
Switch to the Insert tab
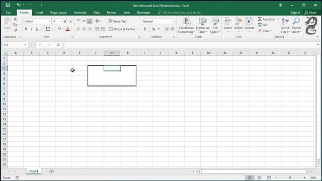(x=39, y=13)
